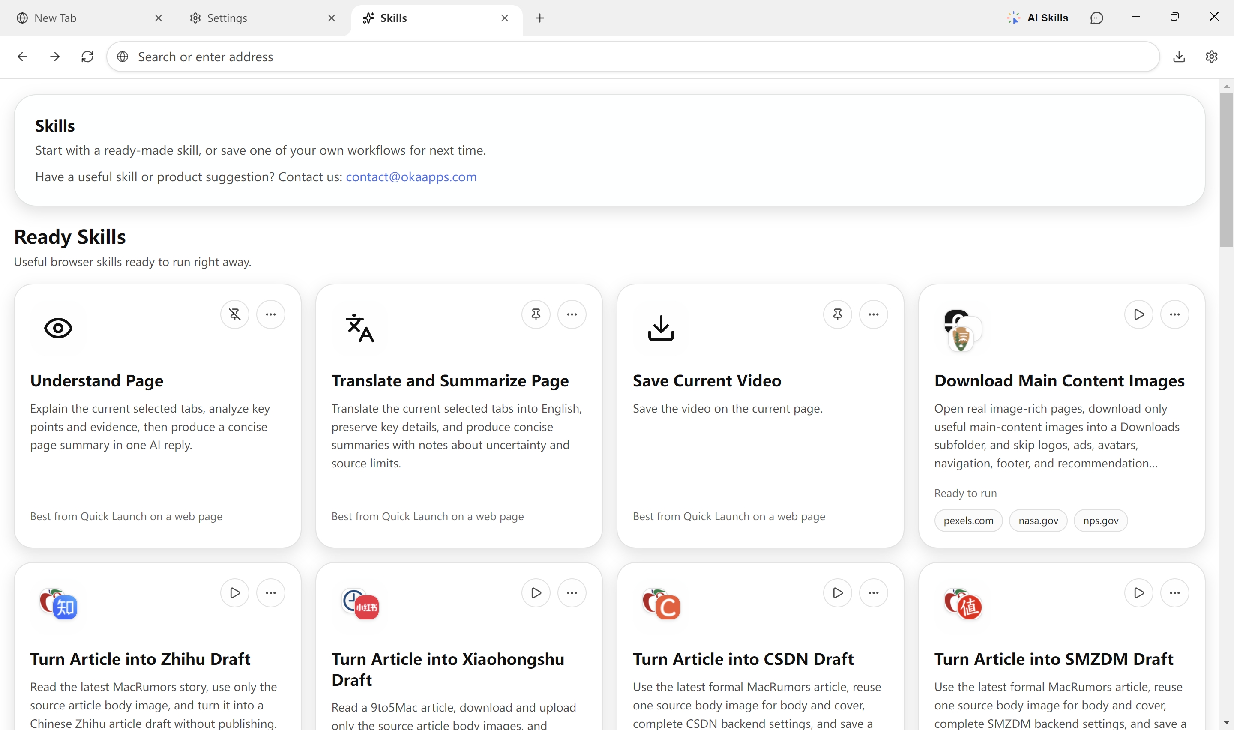Image resolution: width=1234 pixels, height=730 pixels.
Task: Click the contact@okaapps.com email link
Action: [411, 177]
